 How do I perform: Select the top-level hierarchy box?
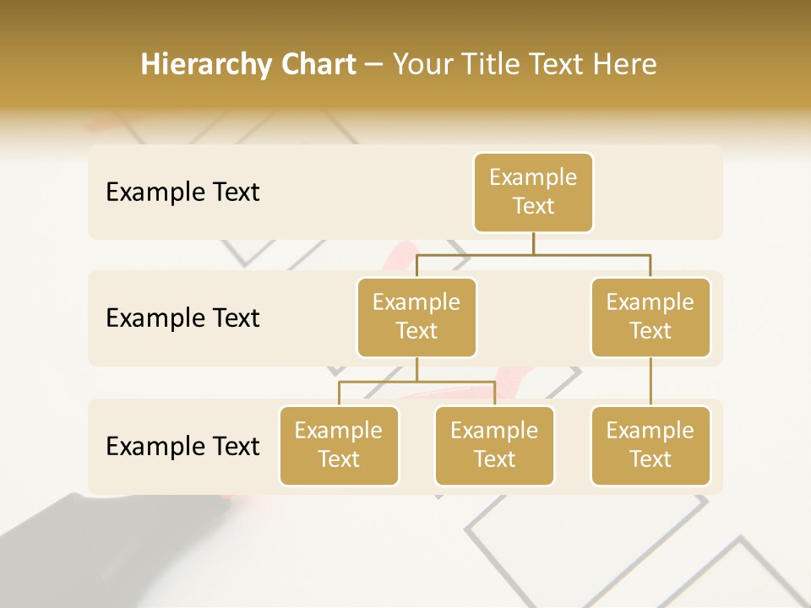tap(533, 192)
